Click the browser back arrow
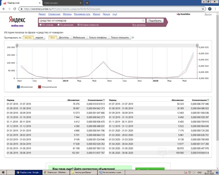 (3, 8)
